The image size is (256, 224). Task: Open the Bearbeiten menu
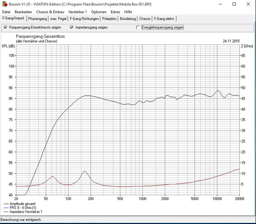click(23, 12)
